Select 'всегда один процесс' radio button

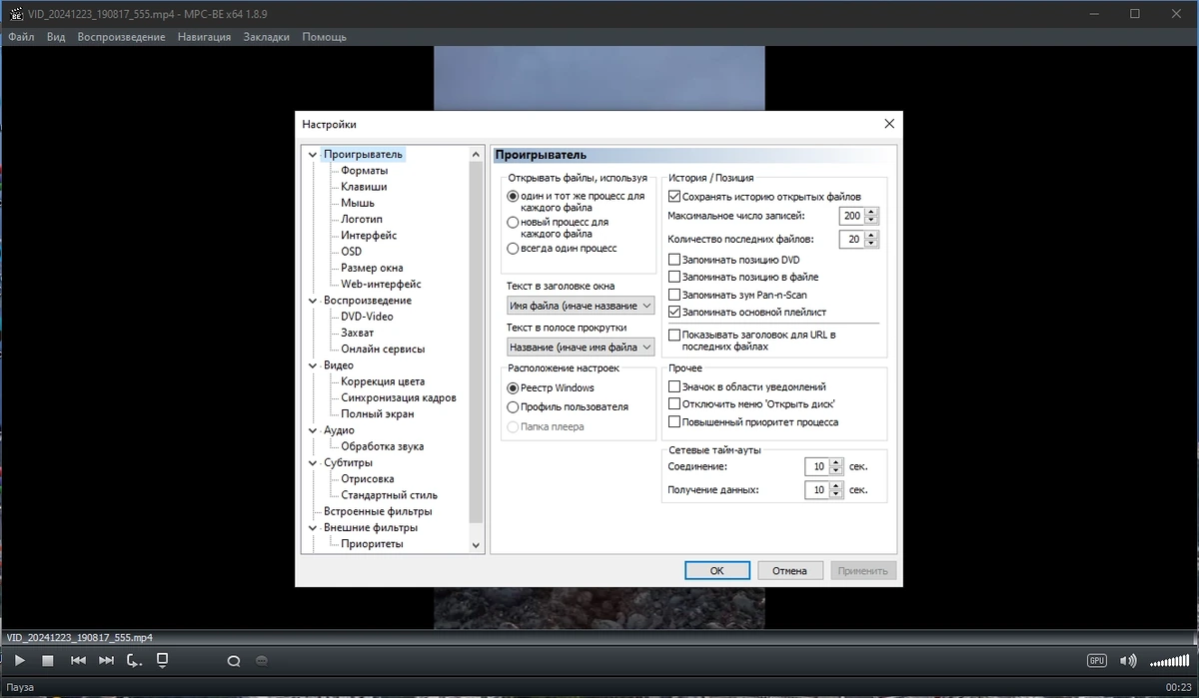coord(514,249)
